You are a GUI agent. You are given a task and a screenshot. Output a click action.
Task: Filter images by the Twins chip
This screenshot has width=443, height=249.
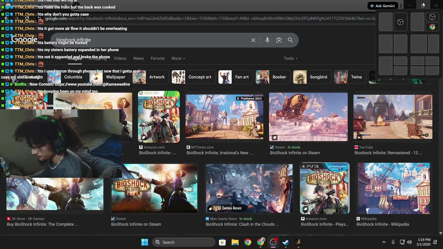coord(350,77)
